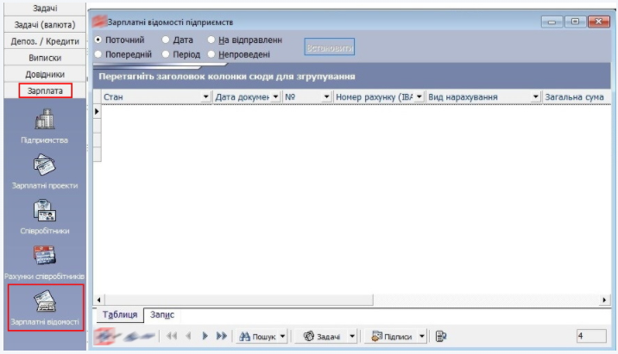Open the Виписки sidebar section
618x354 pixels.
45,58
